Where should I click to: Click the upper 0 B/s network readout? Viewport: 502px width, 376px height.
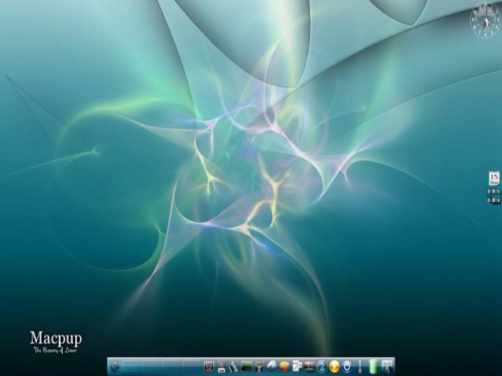point(493,191)
